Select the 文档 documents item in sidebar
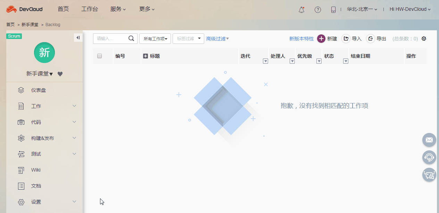439x213 pixels. 36,186
